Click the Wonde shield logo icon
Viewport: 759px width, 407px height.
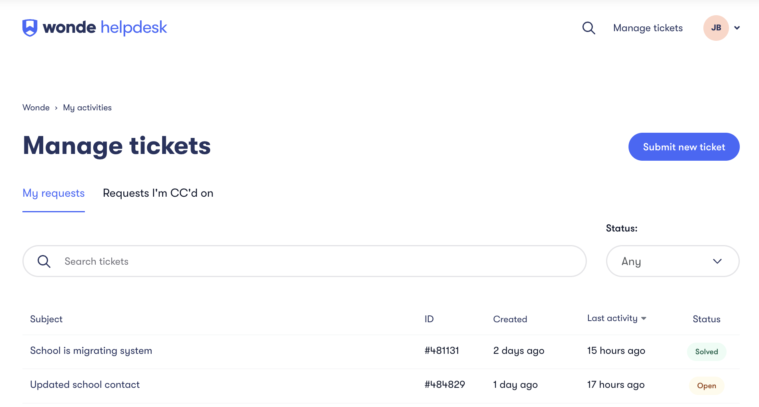coord(30,28)
